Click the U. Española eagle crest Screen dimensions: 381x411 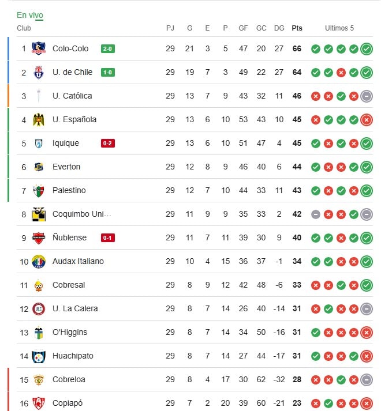[39, 120]
